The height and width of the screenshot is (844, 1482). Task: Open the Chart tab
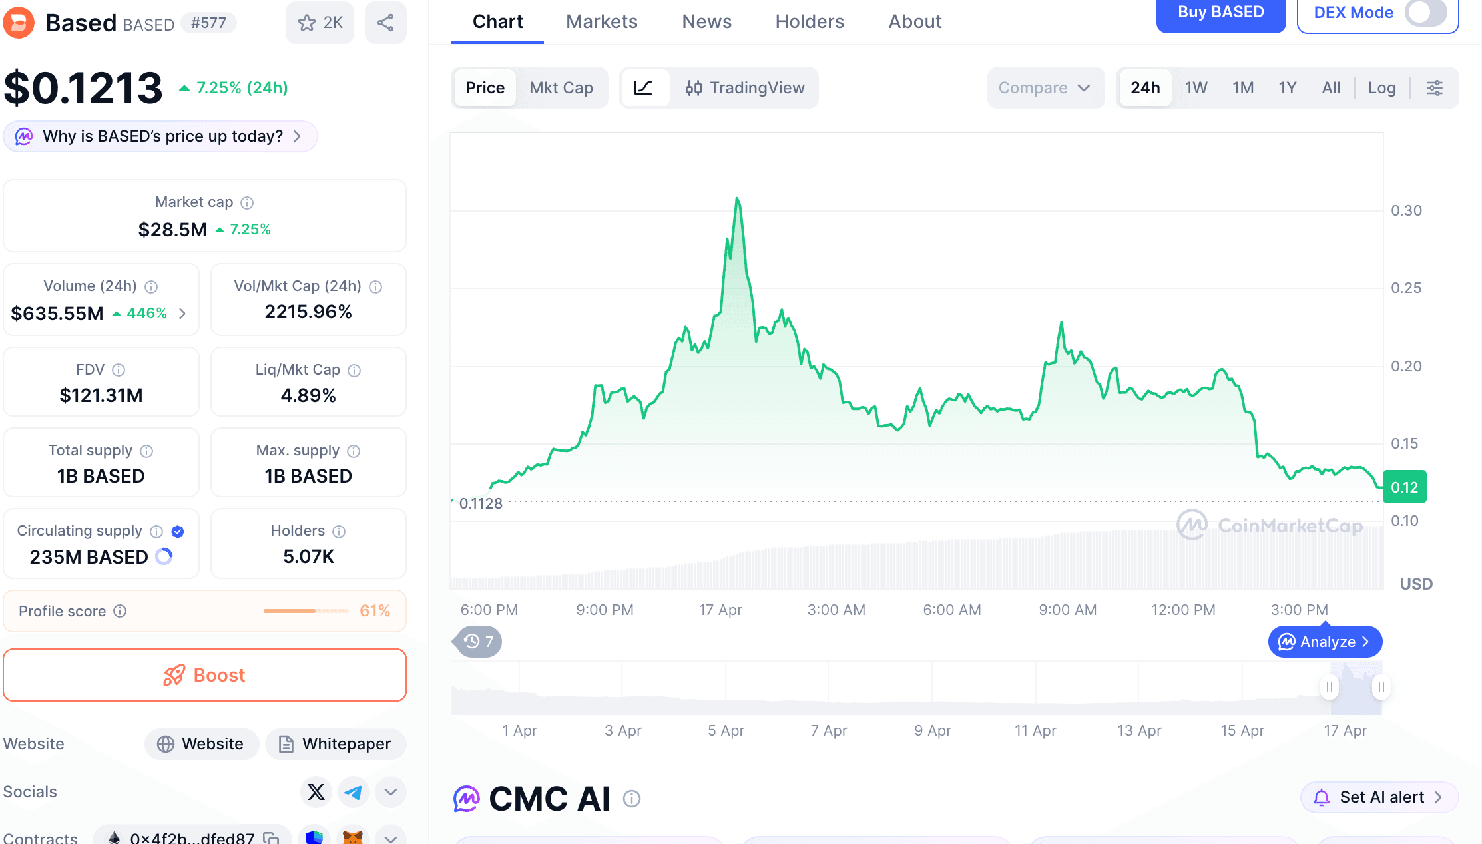497,22
